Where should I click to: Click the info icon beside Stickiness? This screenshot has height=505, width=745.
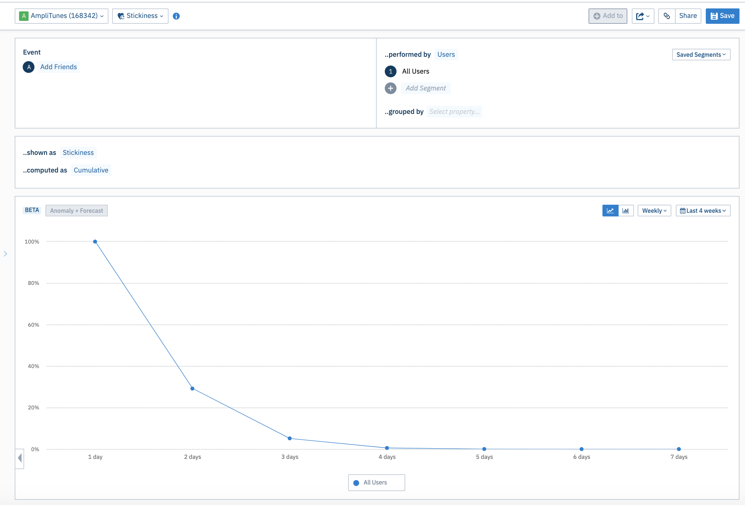pos(176,16)
